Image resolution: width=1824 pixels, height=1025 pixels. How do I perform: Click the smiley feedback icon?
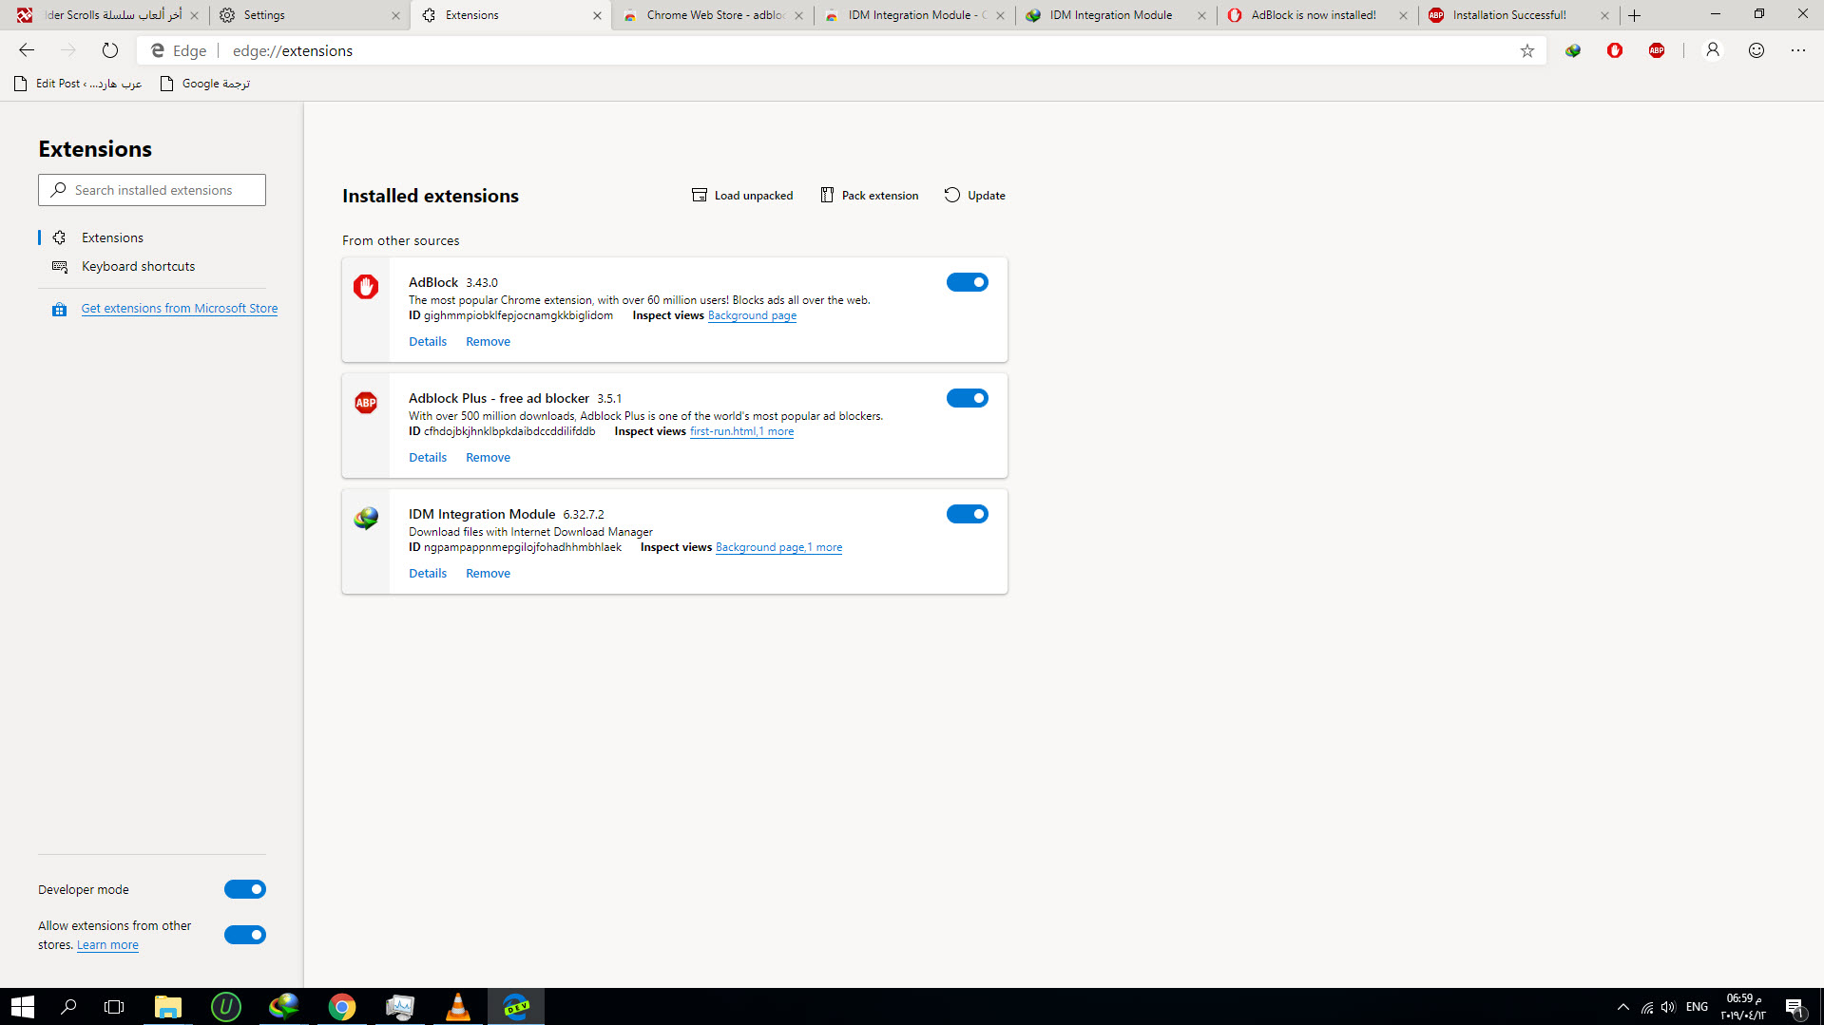click(1757, 50)
